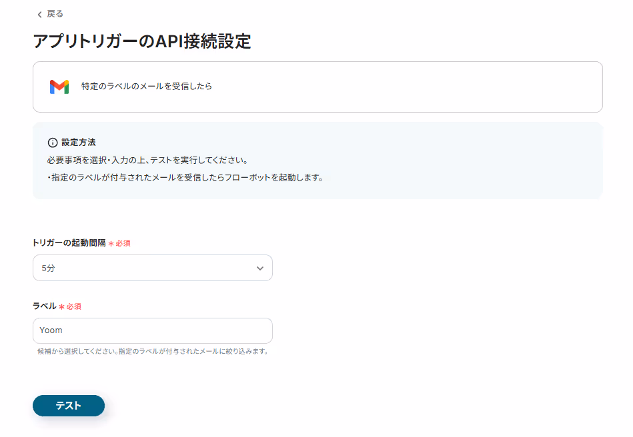Click the helper text 候補から選択してください
Image resolution: width=633 pixels, height=437 pixels.
153,351
